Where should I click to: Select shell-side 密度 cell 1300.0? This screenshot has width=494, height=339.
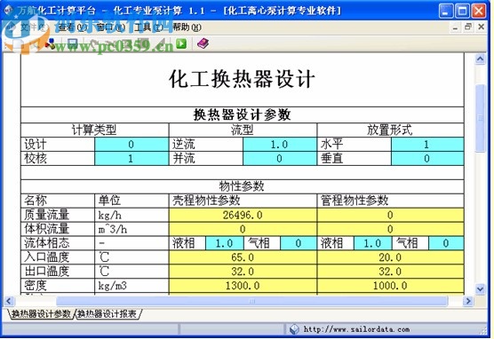pyautogui.click(x=243, y=286)
